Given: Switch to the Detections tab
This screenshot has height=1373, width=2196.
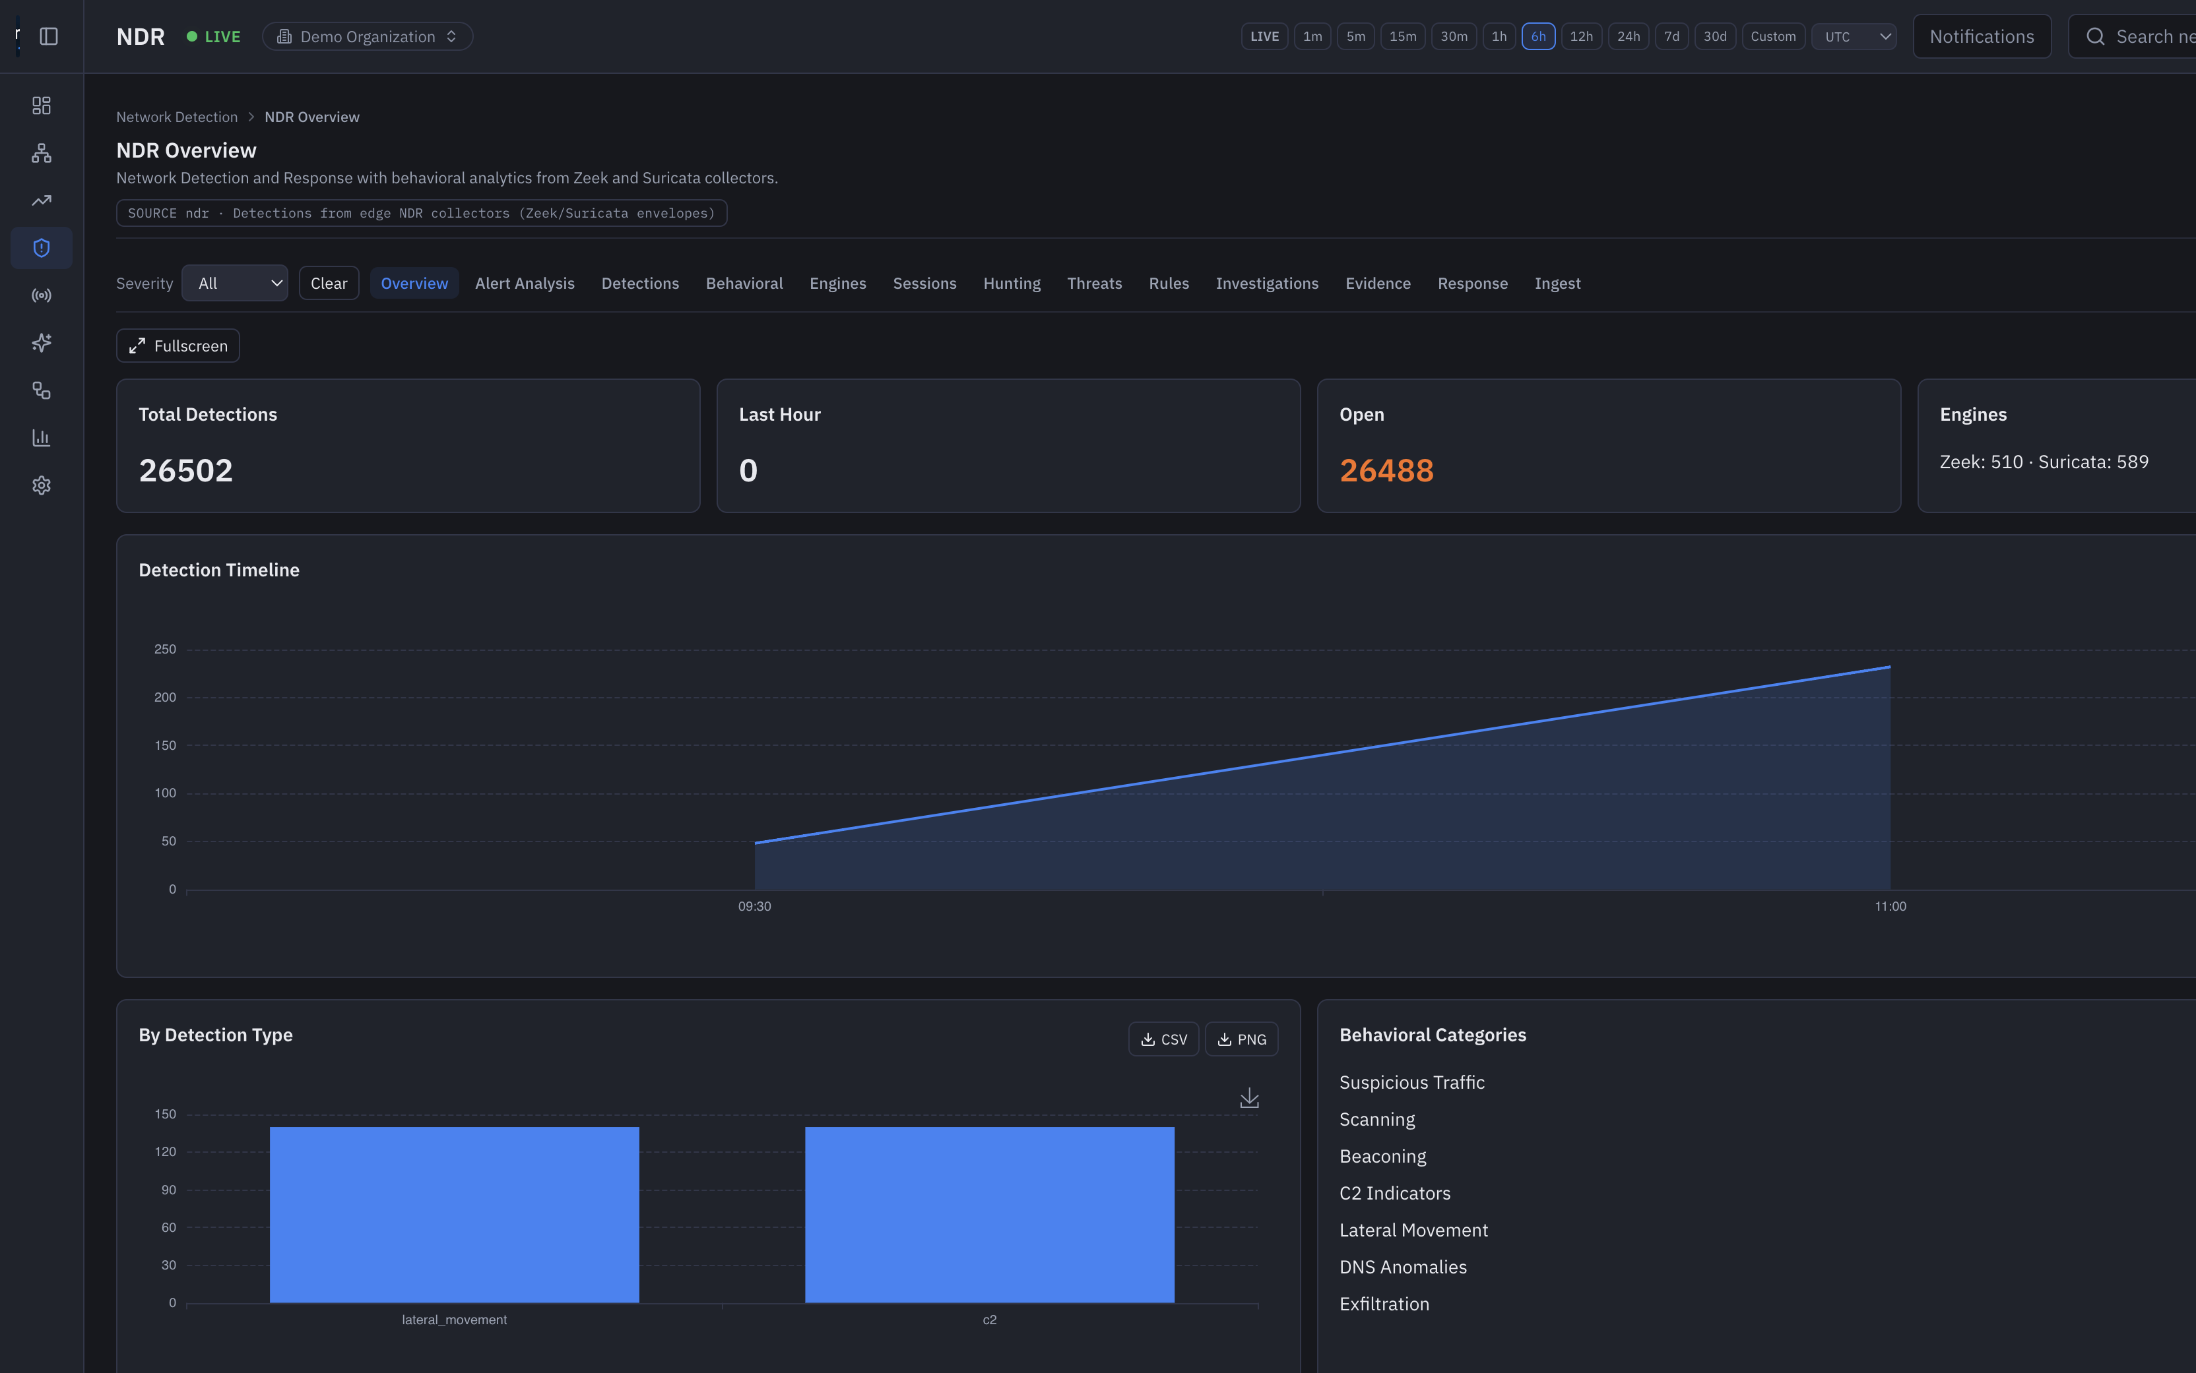Looking at the screenshot, I should (639, 284).
